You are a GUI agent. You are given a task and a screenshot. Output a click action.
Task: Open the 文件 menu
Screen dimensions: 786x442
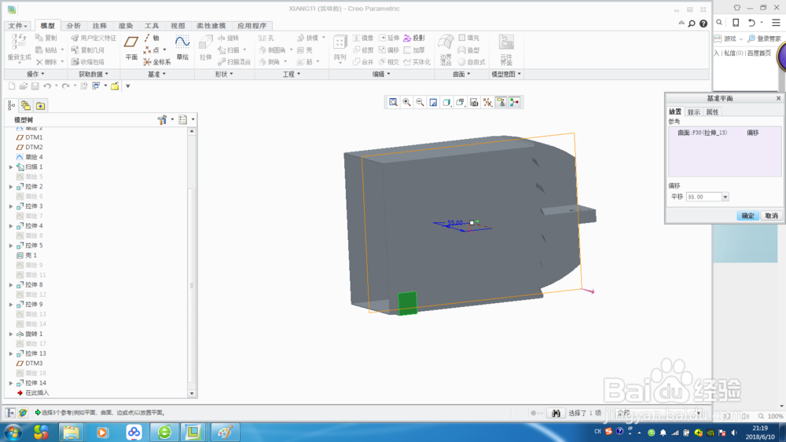point(17,26)
